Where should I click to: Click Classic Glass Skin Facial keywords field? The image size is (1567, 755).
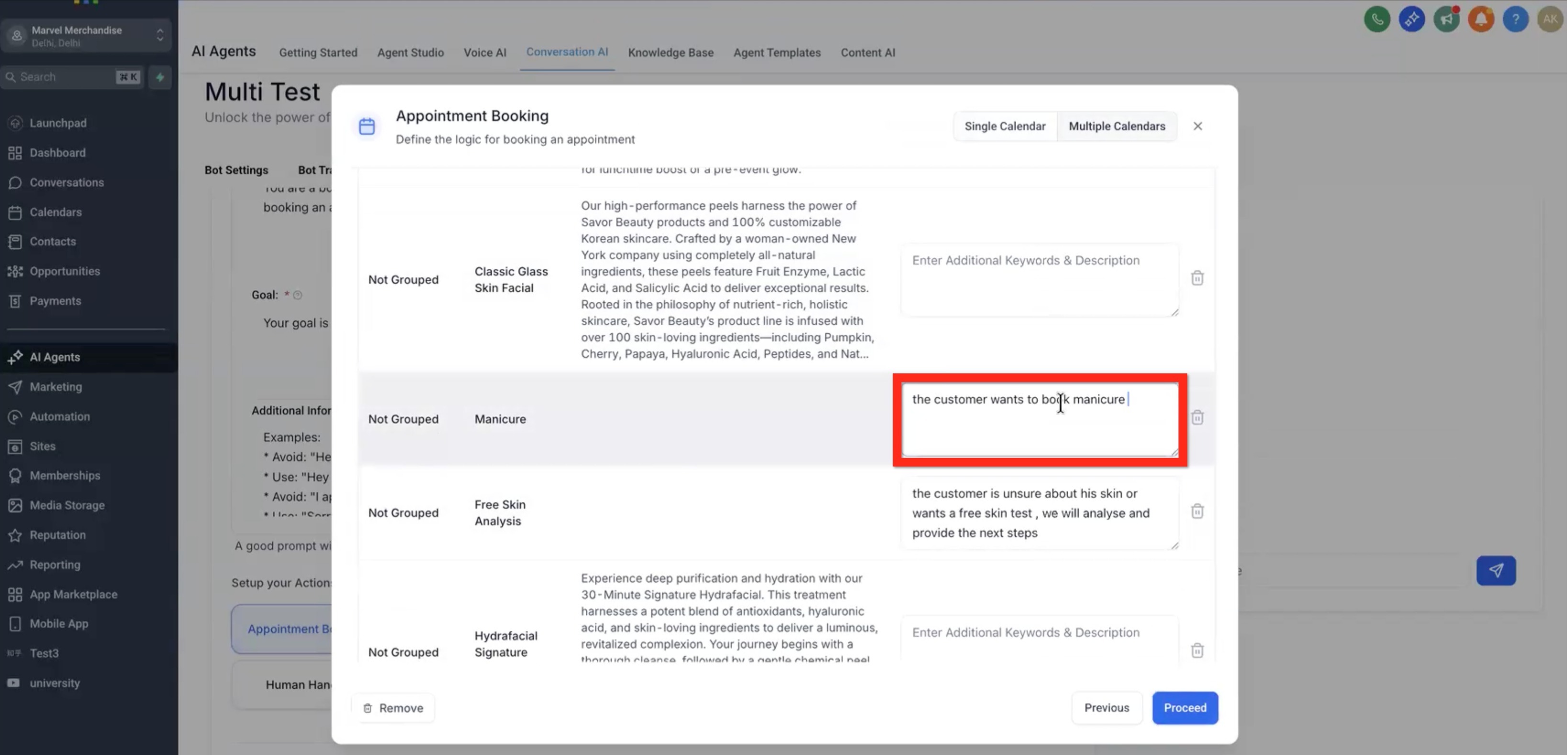coord(1039,280)
